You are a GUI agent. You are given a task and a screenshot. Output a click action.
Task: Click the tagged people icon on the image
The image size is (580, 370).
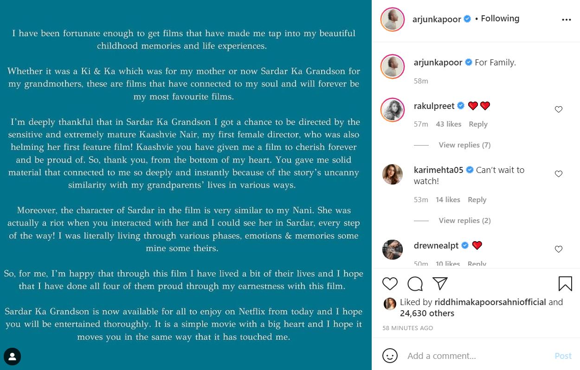tap(13, 357)
